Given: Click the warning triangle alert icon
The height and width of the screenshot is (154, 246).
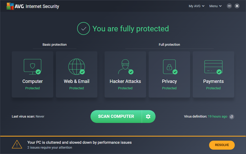Looking at the screenshot, I should [17, 145].
